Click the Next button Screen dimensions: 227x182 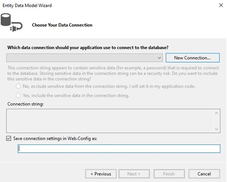[x=134, y=174]
